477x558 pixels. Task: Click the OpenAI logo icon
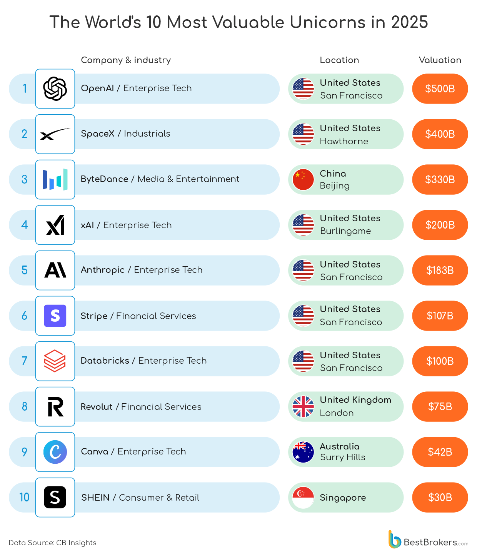[55, 89]
